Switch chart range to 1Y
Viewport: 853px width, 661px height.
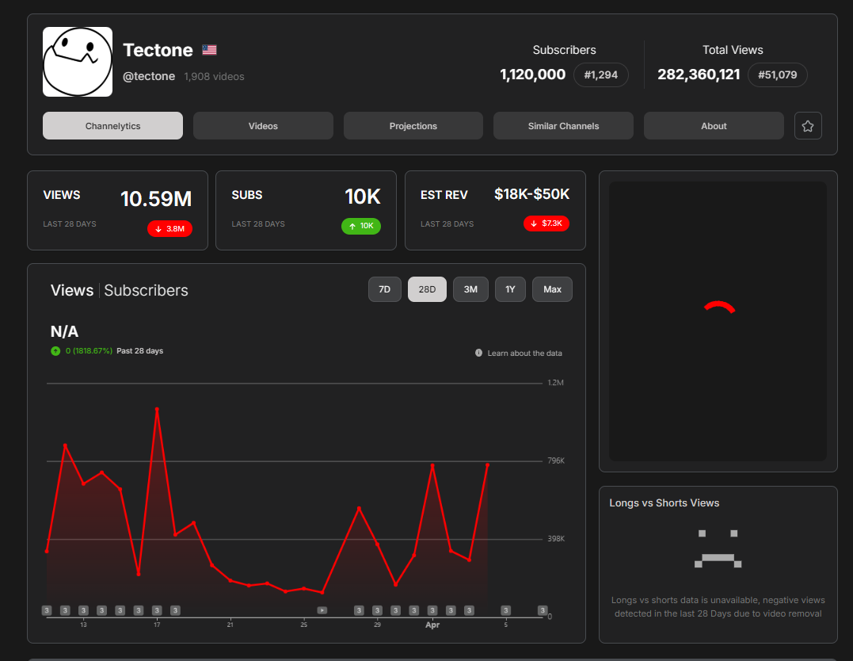tap(510, 289)
